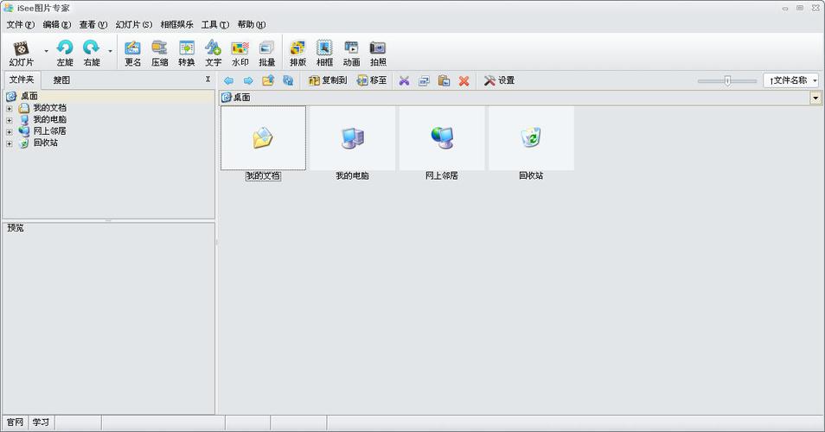The width and height of the screenshot is (825, 432).
Task: Click the paste clipboard icon
Action: pyautogui.click(x=444, y=80)
